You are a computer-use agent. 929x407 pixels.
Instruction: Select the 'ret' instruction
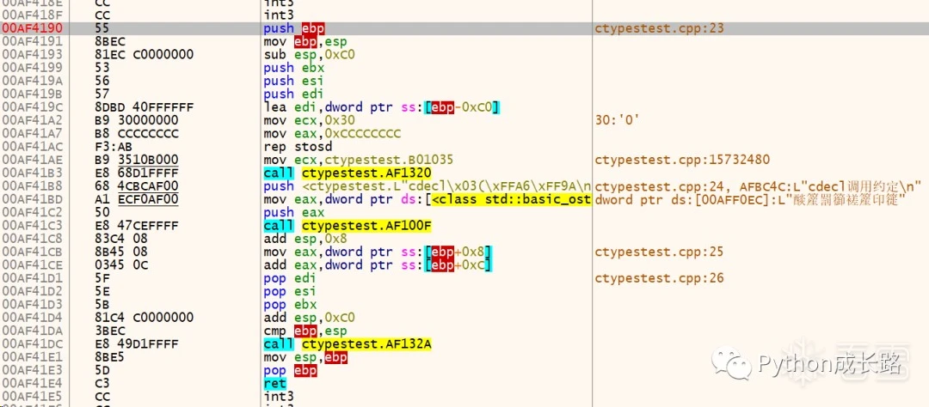275,383
